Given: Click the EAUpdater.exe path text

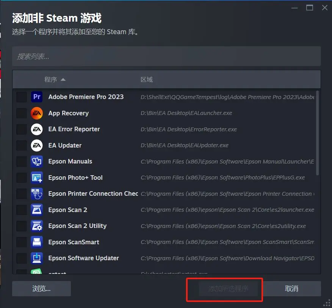Looking at the screenshot, I should pos(185,145).
